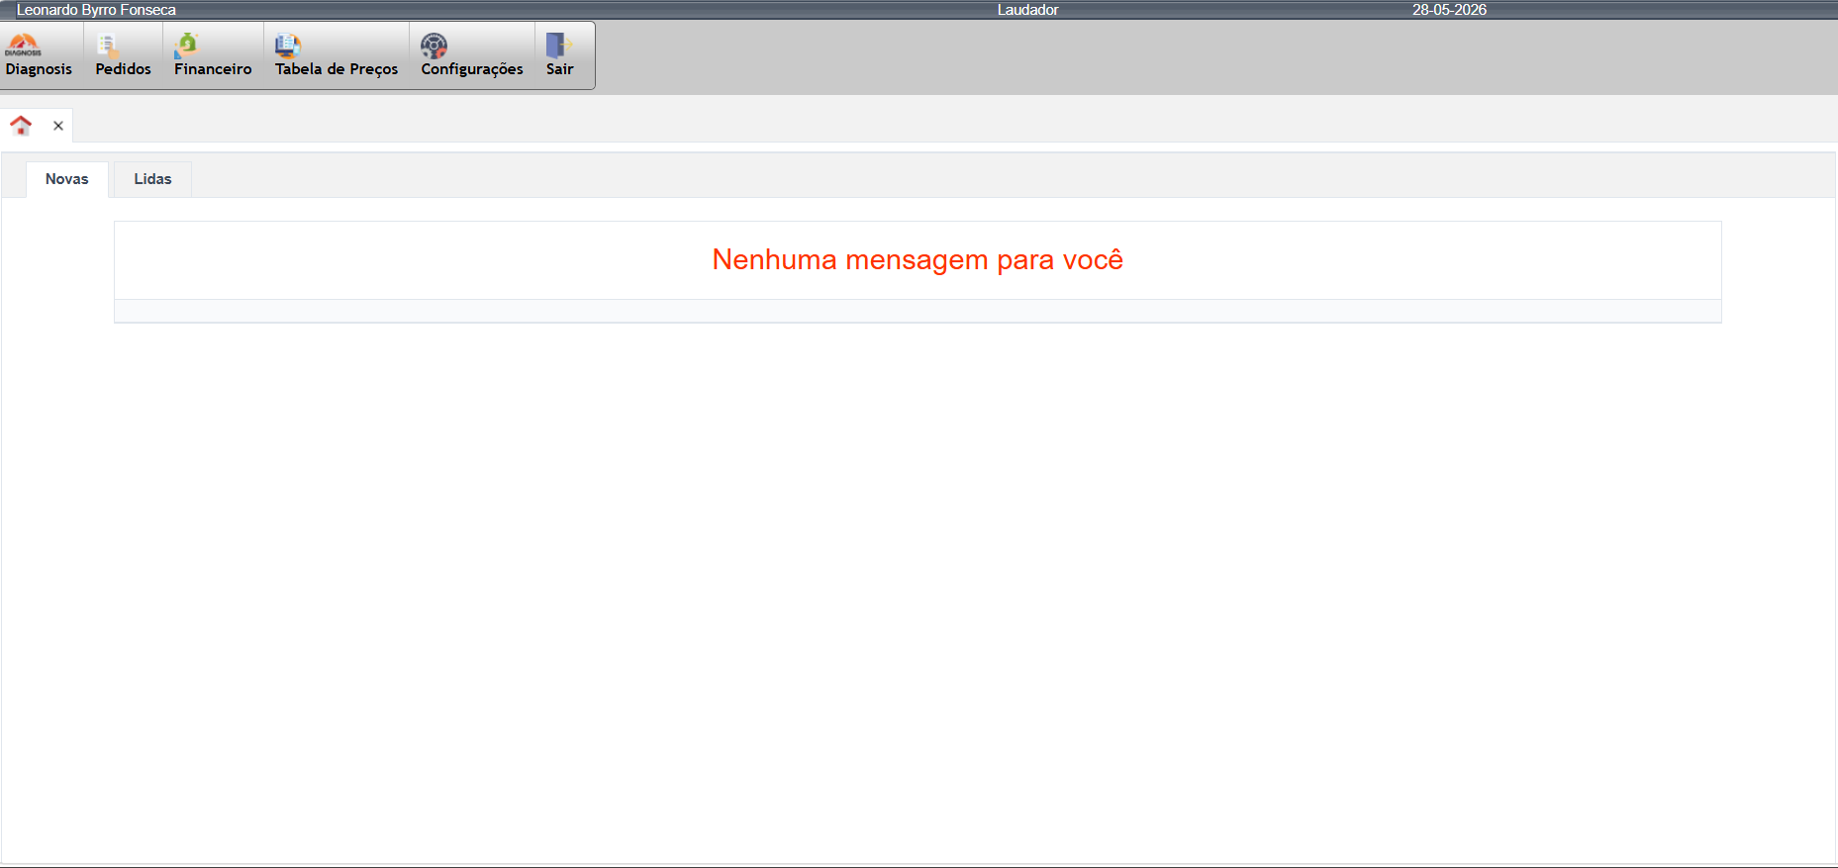Viewport: 1838px width, 868px height.
Task: Click the Pedidos menu label
Action: point(124,69)
